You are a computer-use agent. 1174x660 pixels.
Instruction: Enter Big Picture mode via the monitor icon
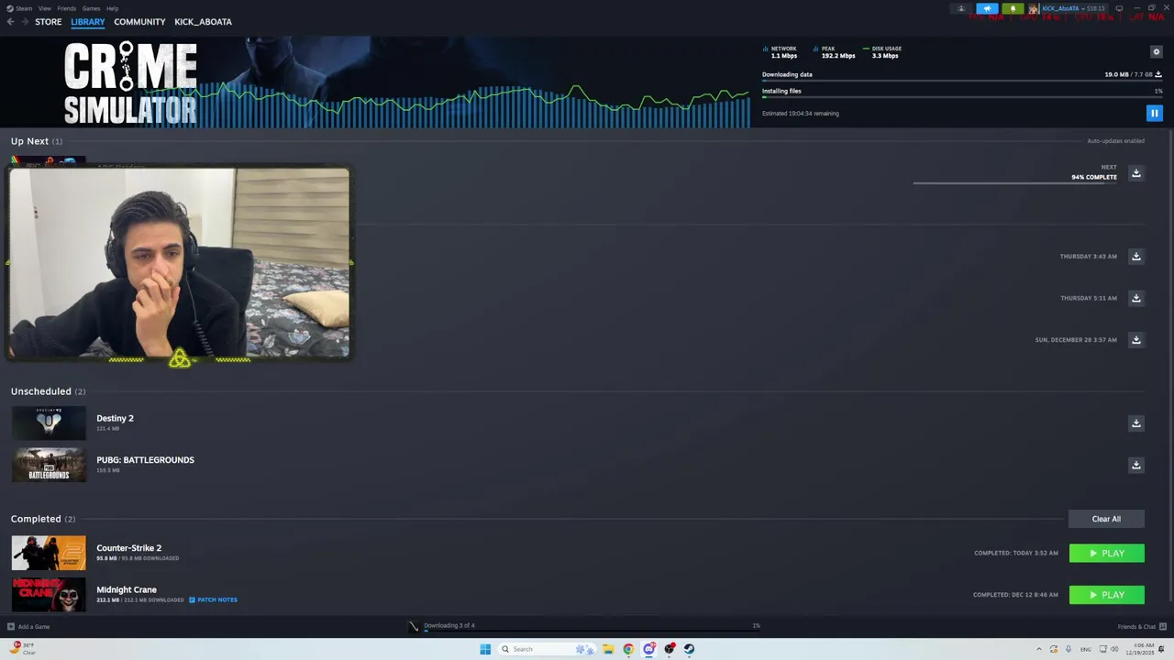1119,8
